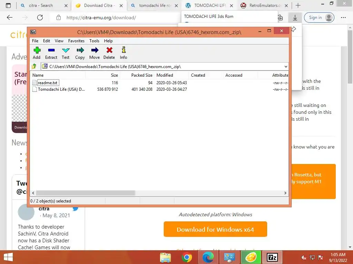Image resolution: width=353 pixels, height=264 pixels.
Task: Click the muted volume tray icon
Action: [304, 257]
